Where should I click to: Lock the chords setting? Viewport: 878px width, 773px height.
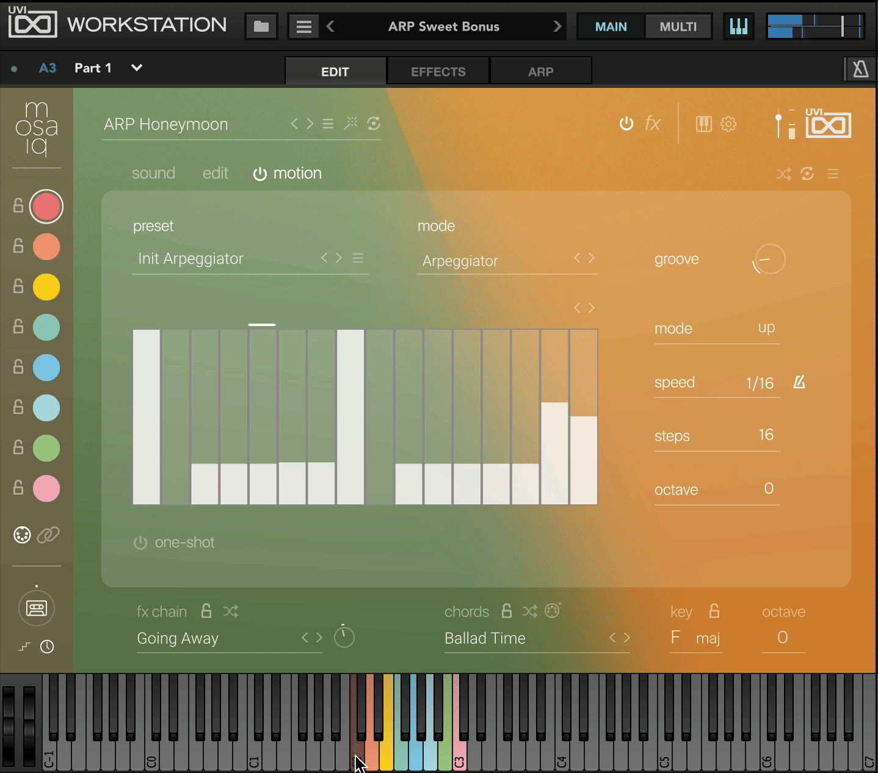click(507, 611)
